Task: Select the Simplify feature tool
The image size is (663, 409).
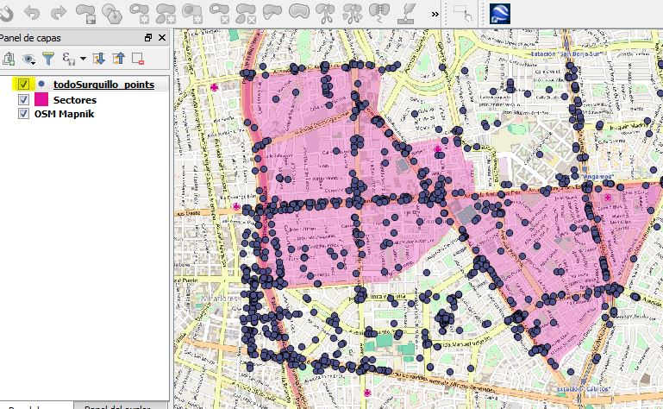Action: [x=112, y=14]
